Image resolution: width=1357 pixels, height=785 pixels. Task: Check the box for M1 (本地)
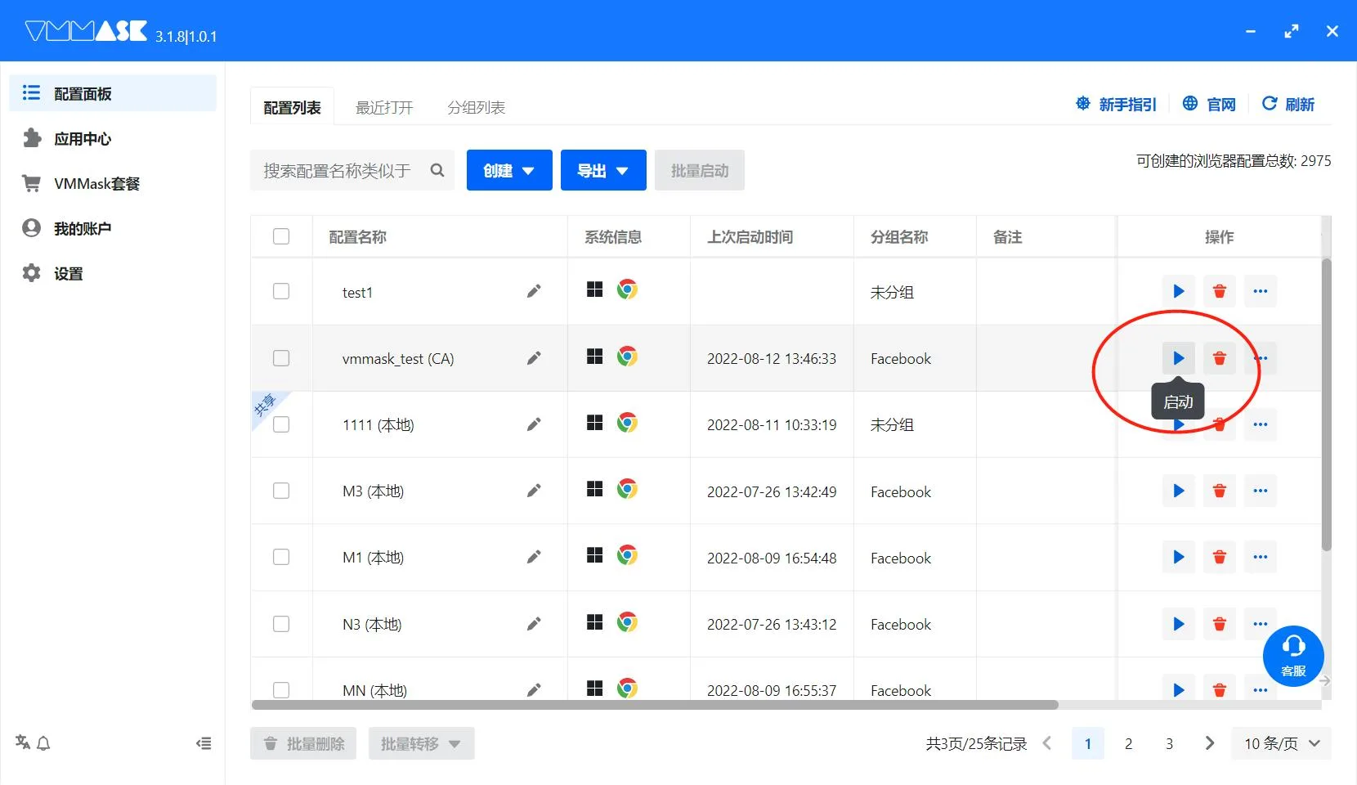(x=281, y=557)
